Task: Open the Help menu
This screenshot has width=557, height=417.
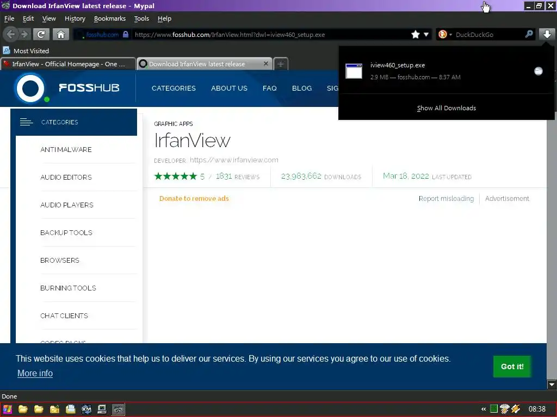Action: (x=164, y=18)
